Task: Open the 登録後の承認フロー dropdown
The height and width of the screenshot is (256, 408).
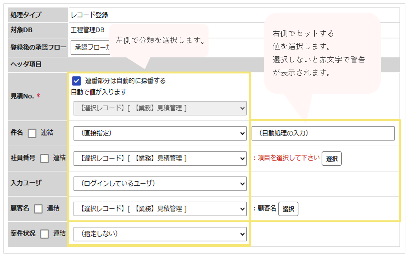Action: click(90, 48)
